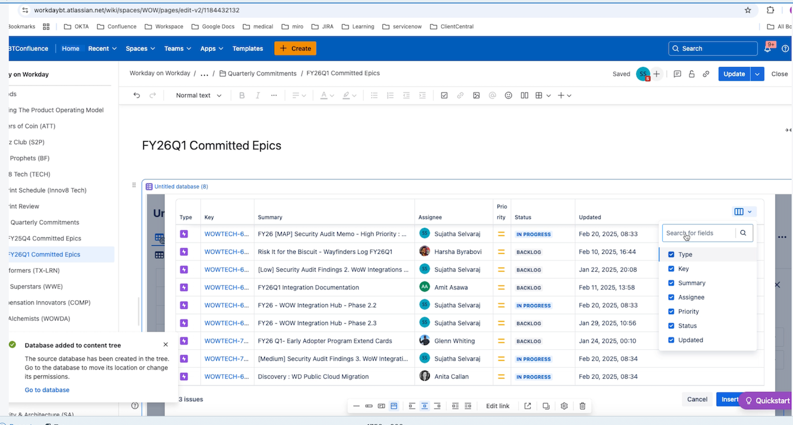Uncheck the Type field checkbox

pos(671,254)
